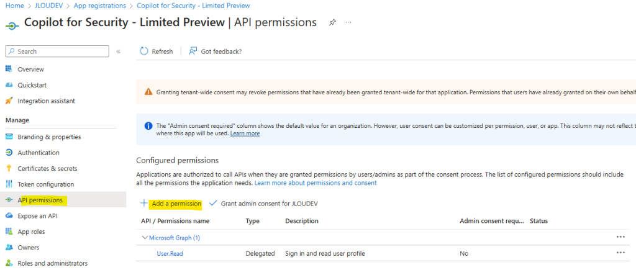Click the Token configuration bars icon
This screenshot has height=270, width=636.
9,184
